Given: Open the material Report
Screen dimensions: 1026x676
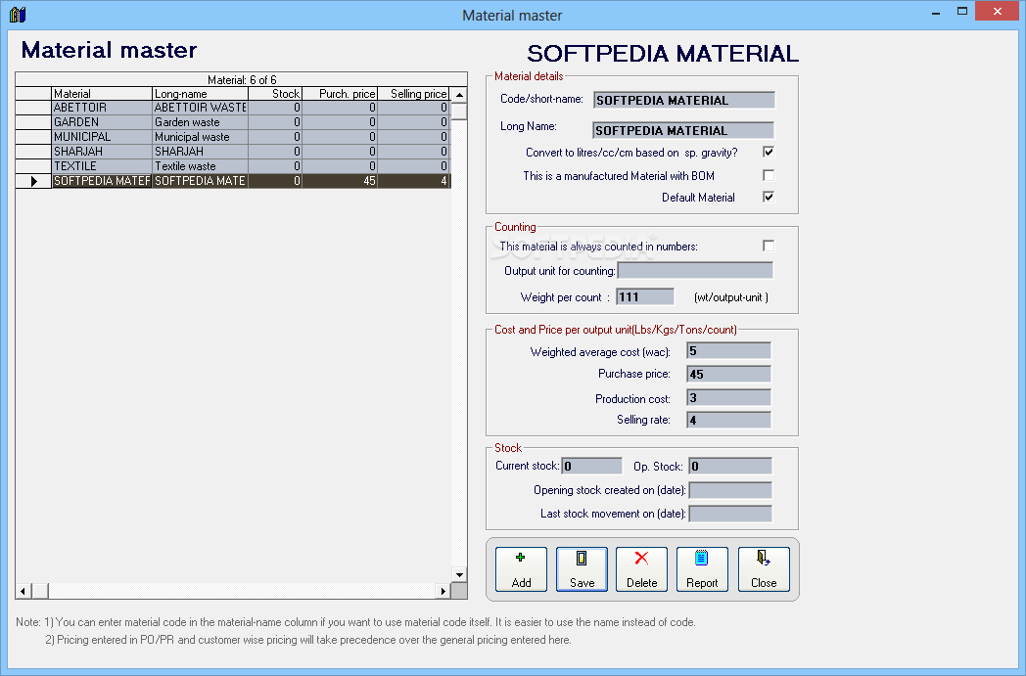Looking at the screenshot, I should [x=702, y=568].
